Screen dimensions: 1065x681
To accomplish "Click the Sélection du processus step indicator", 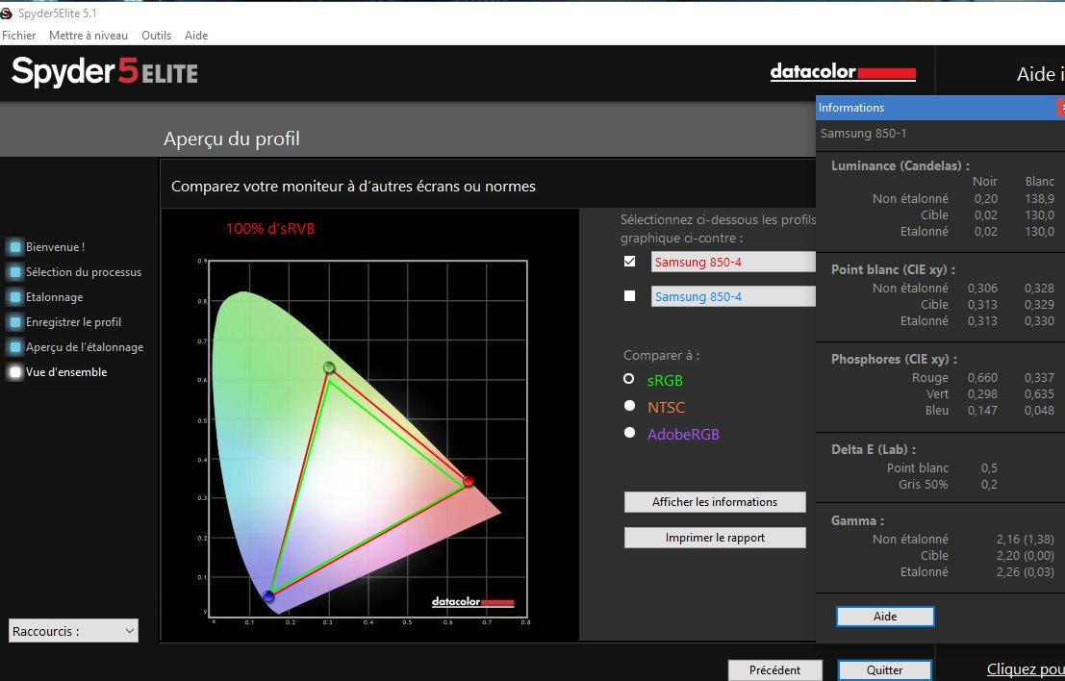I will coord(15,272).
